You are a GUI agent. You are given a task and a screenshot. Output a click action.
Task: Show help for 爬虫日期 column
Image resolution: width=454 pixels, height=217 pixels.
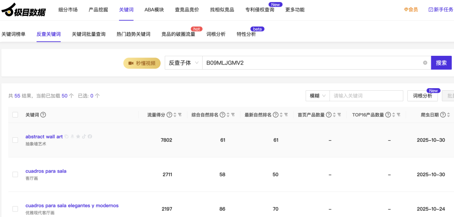pyautogui.click(x=443, y=115)
